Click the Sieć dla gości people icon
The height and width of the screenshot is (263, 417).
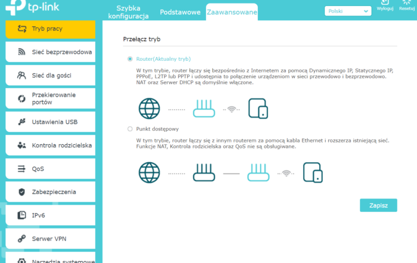point(22,75)
